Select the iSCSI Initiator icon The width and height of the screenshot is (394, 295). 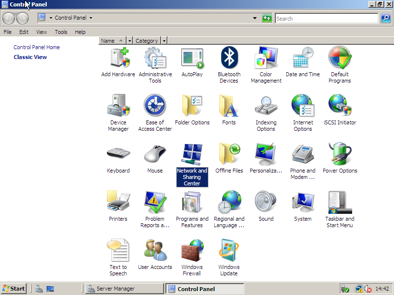point(340,107)
